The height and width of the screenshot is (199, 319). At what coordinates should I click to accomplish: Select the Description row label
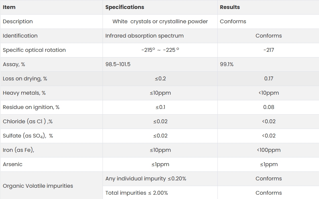[18, 21]
